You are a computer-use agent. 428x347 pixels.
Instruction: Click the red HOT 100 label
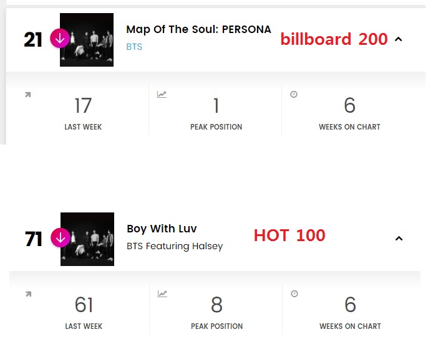coord(289,235)
